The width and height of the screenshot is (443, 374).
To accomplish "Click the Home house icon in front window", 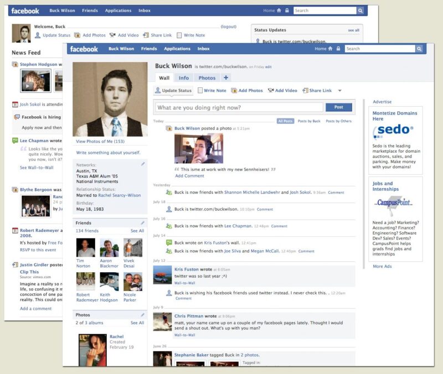I will pos(331,49).
